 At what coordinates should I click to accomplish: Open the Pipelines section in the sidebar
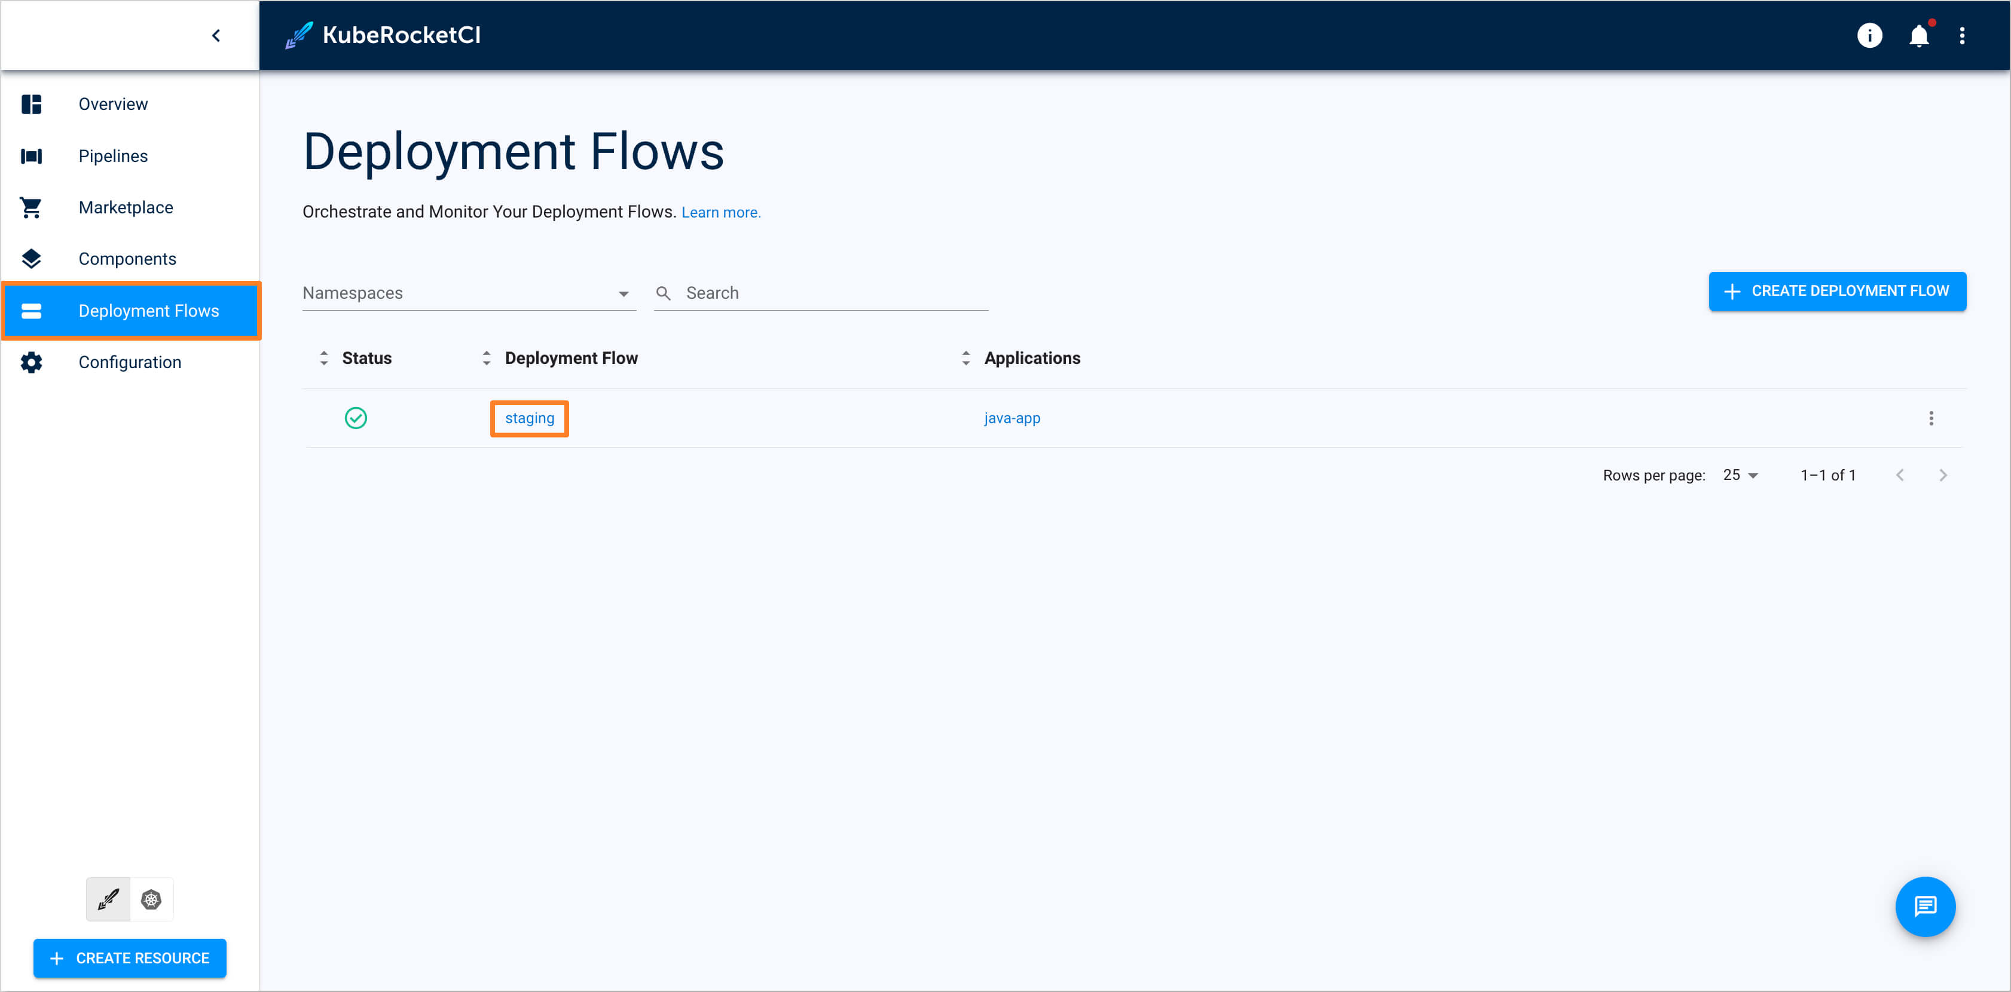coord(112,155)
